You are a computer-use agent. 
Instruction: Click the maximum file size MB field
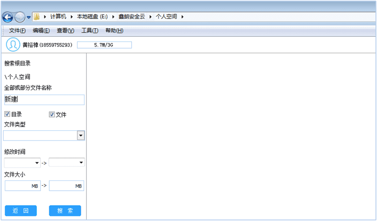click(x=66, y=186)
